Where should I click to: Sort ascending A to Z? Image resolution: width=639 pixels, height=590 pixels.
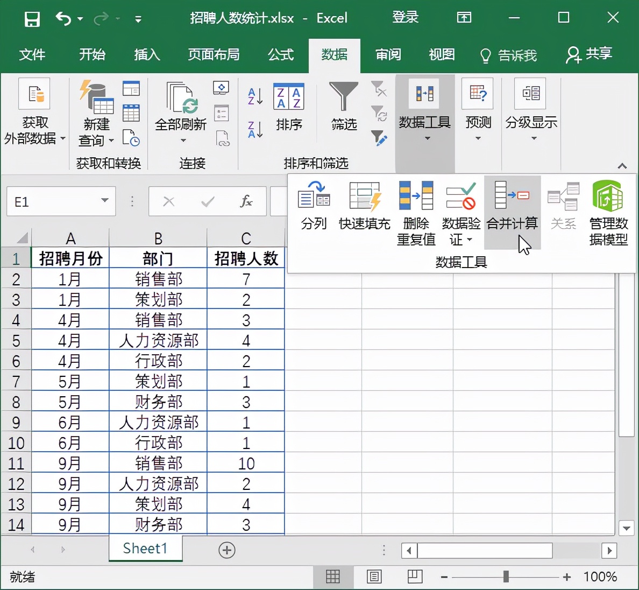click(x=255, y=97)
